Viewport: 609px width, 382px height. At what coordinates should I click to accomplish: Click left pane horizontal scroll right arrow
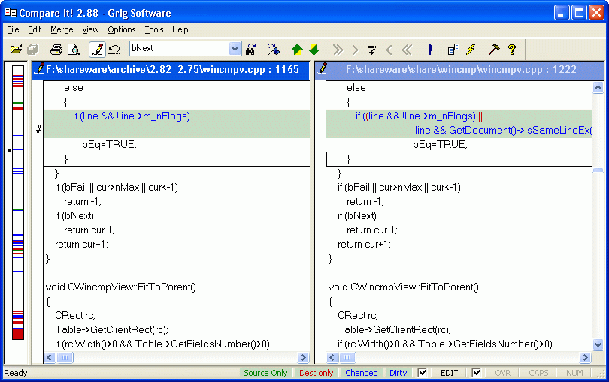click(303, 357)
